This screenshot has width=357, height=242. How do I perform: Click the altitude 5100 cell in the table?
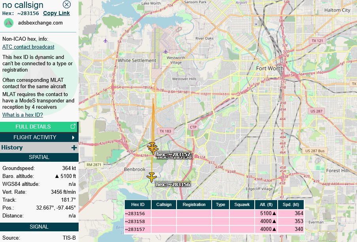266,213
